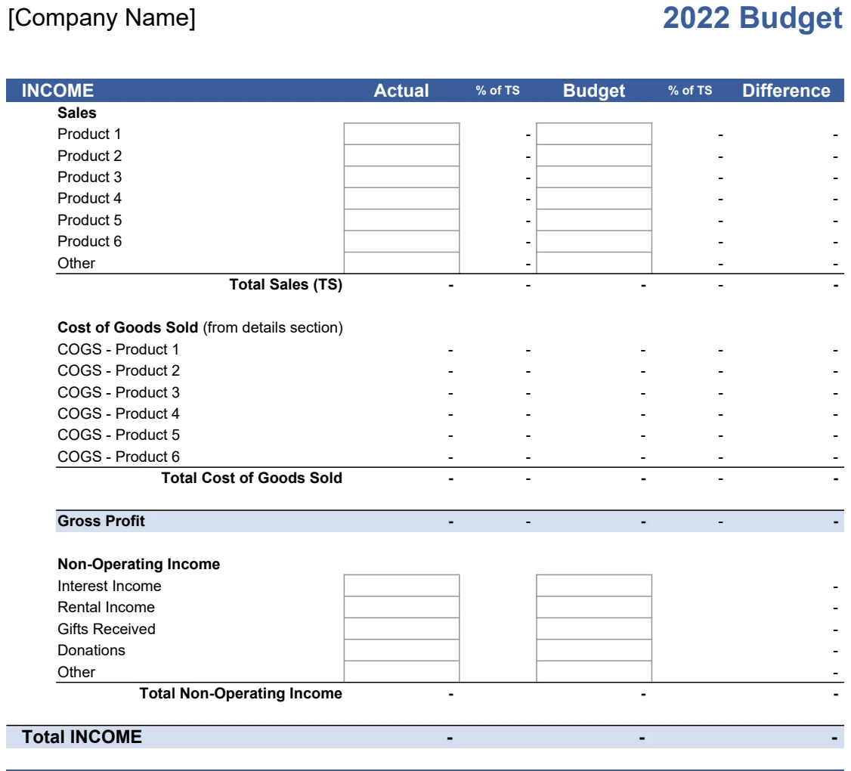Click the Budget input cell for Product 1
851x771 pixels.
pos(594,134)
